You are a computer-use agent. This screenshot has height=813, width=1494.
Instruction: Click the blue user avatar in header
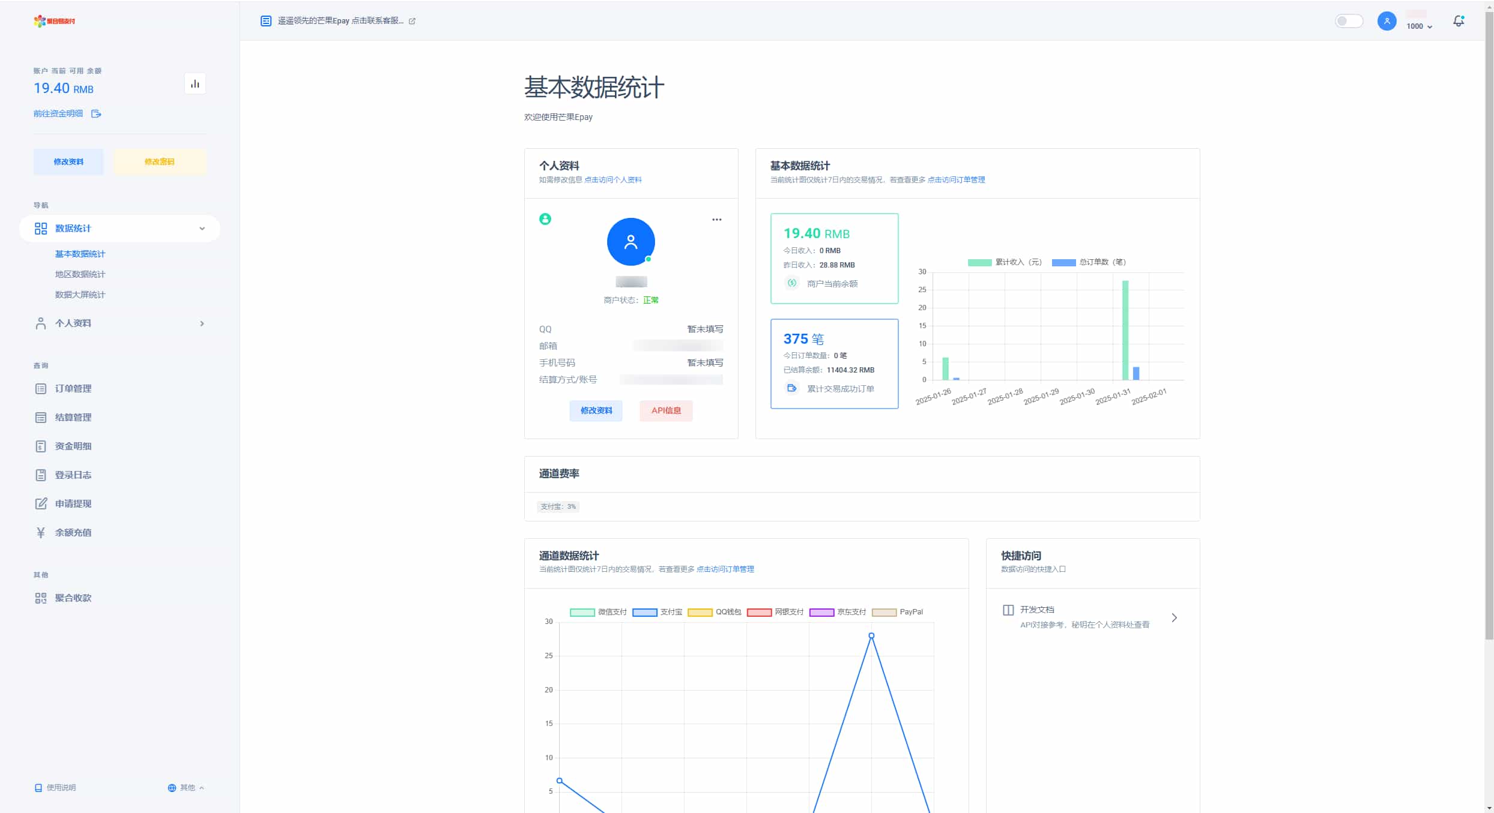click(1387, 22)
